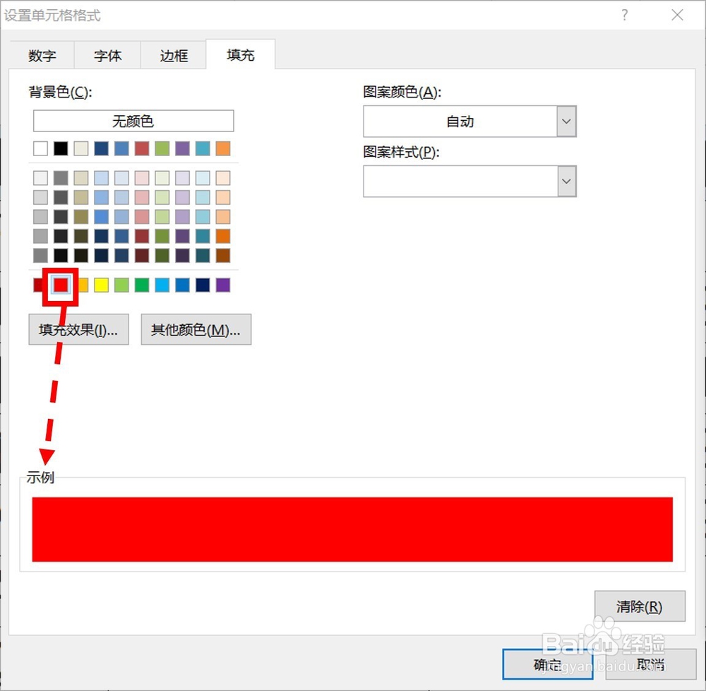Open 其他颜色(M)... dialog

196,330
